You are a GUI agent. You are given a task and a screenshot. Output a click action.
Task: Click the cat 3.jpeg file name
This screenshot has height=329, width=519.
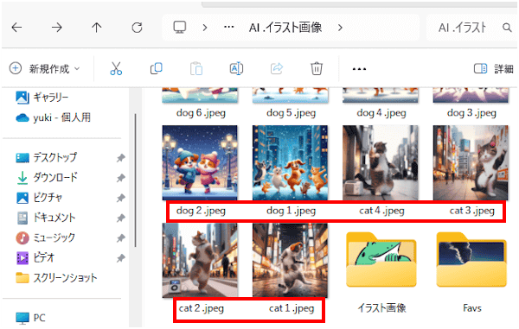(472, 211)
